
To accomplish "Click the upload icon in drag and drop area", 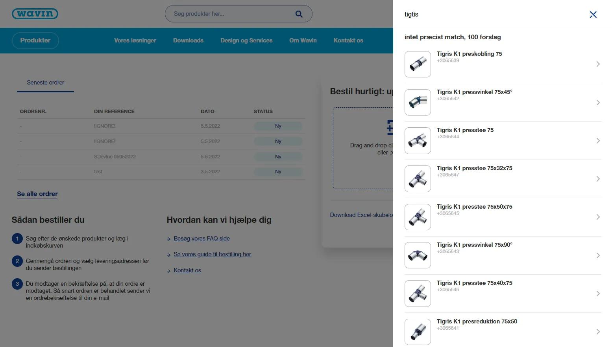I will [390, 127].
